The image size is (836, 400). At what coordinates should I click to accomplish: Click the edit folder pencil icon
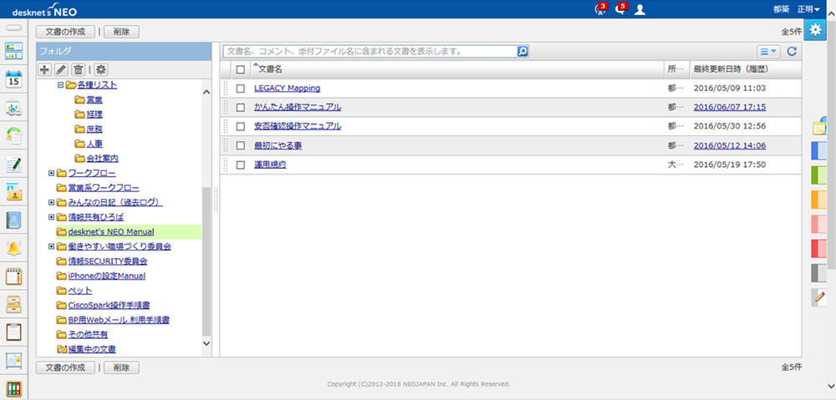pos(61,70)
